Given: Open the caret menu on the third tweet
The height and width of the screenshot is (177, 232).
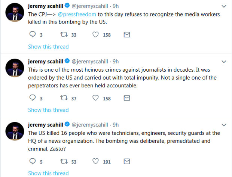Looking at the screenshot, I should (x=224, y=125).
